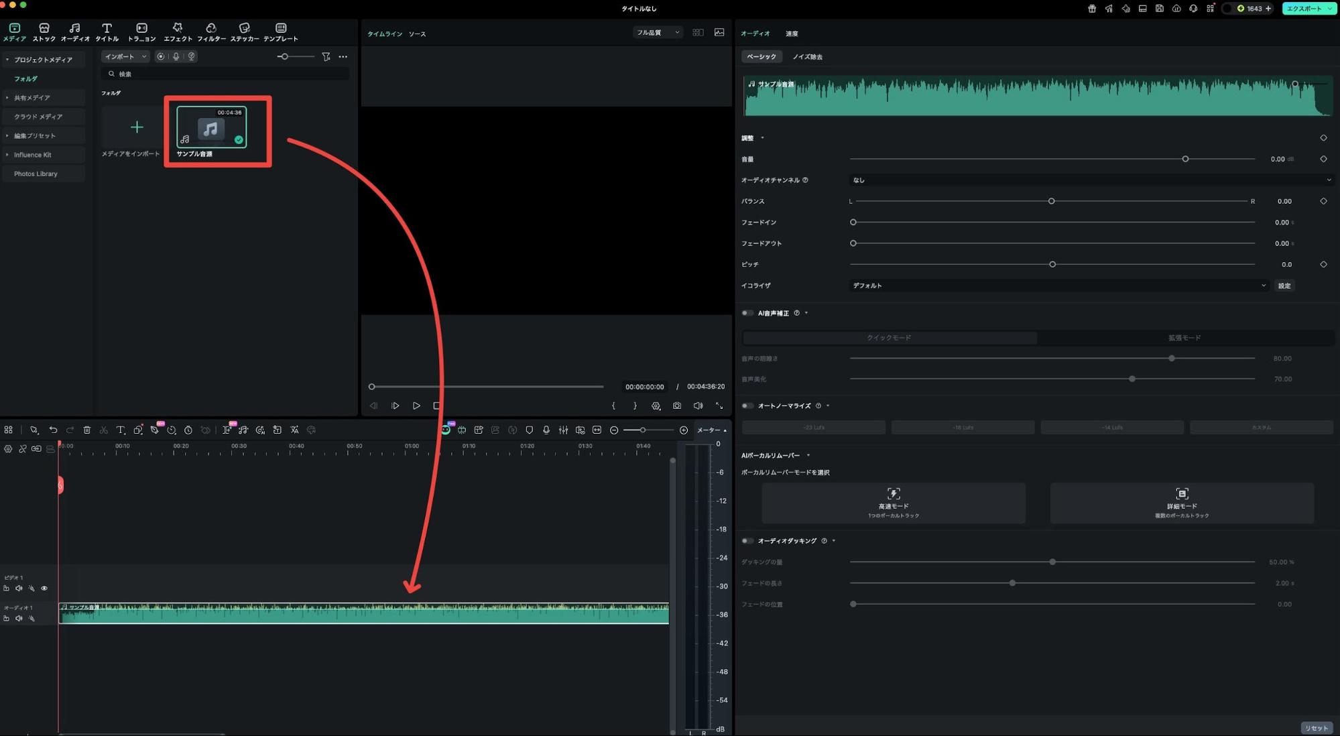Select the split scissors tool in timeline toolbar

[x=104, y=430]
